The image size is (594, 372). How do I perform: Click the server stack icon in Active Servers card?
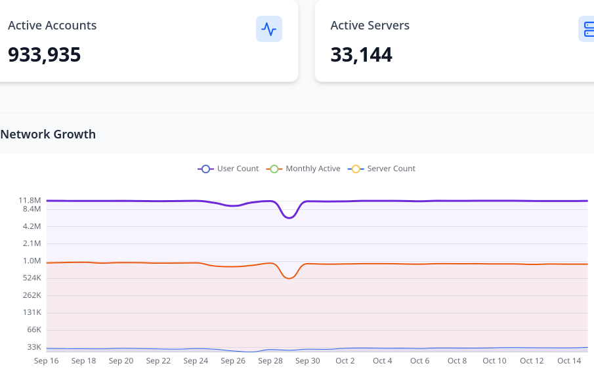[587, 29]
